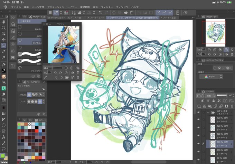The image size is (235, 164).
Task: Open the Help question-mark icon
Action: pos(185,13)
